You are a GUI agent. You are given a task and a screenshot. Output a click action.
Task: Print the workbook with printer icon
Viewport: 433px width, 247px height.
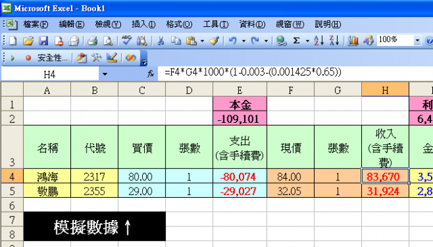pos(92,40)
